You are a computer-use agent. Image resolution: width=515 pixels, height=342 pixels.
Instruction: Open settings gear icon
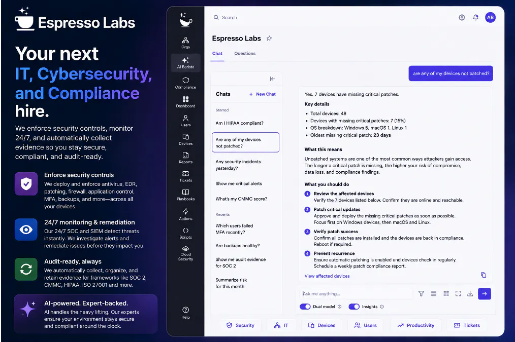point(462,17)
